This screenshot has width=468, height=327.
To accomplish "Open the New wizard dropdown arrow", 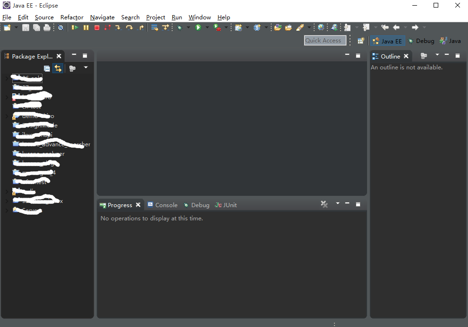I will 16,27.
